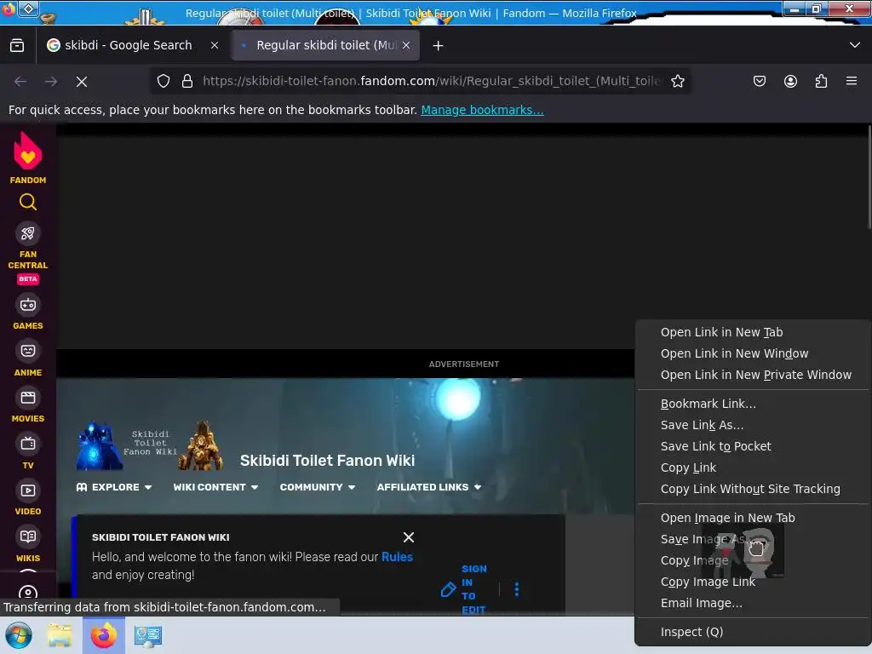Expand the Explore dropdown menu
Viewport: 872px width, 654px height.
(x=114, y=487)
